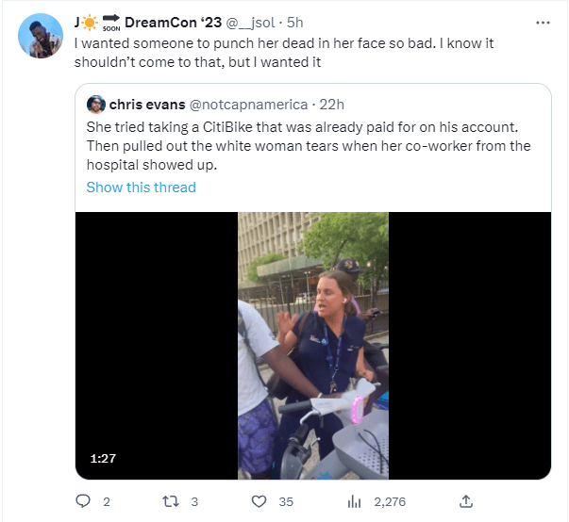This screenshot has height=522, width=569.
Task: Click the reply speech bubble icon
Action: tap(83, 501)
